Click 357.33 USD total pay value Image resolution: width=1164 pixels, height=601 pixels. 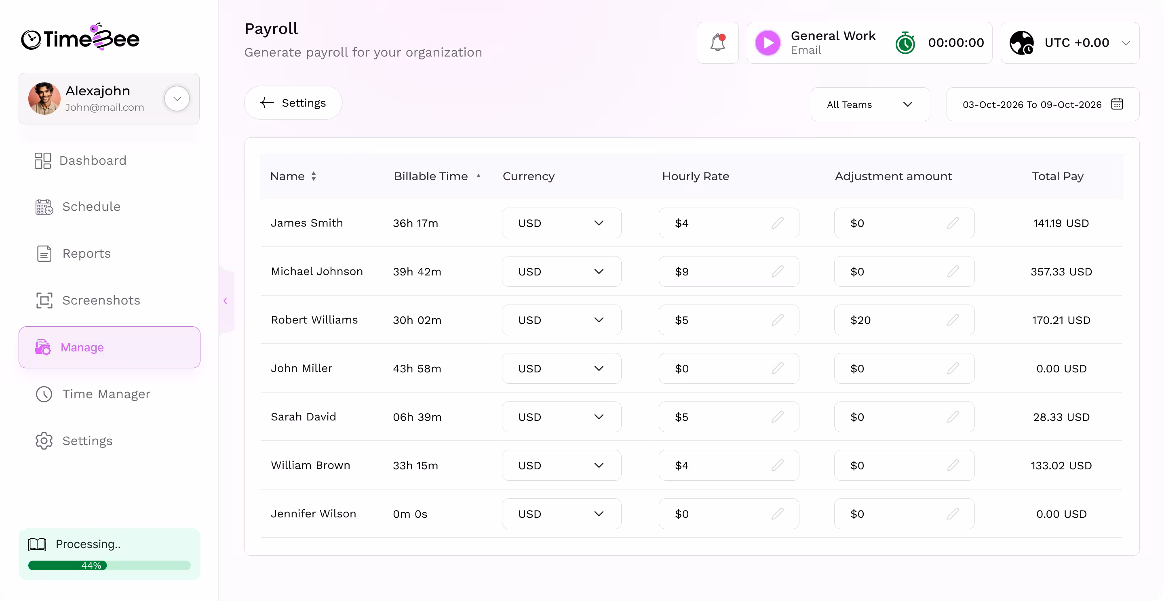[1061, 271]
